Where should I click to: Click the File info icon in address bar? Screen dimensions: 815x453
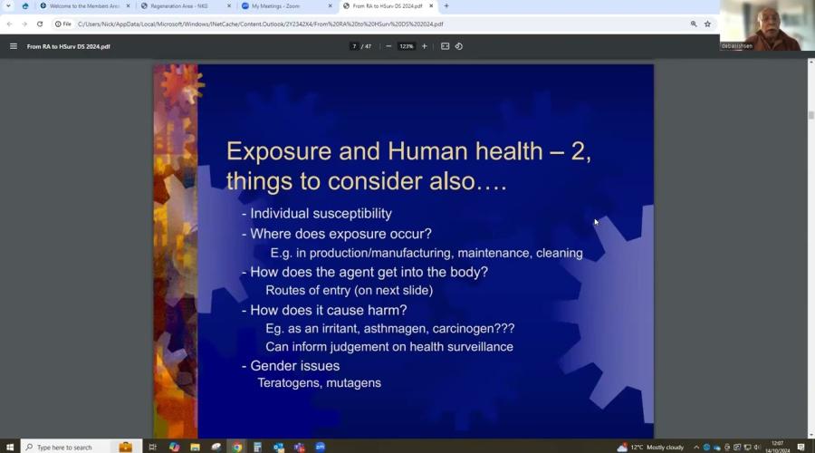point(62,24)
